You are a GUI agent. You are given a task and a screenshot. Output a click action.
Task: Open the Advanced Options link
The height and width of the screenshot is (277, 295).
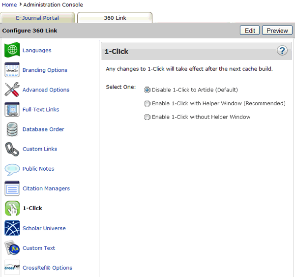46,90
